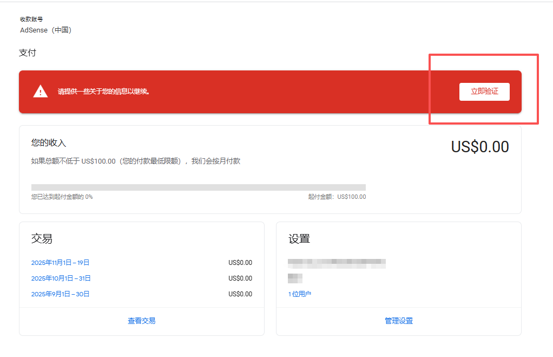Click the 立即验证 button to verify identity

tap(484, 92)
